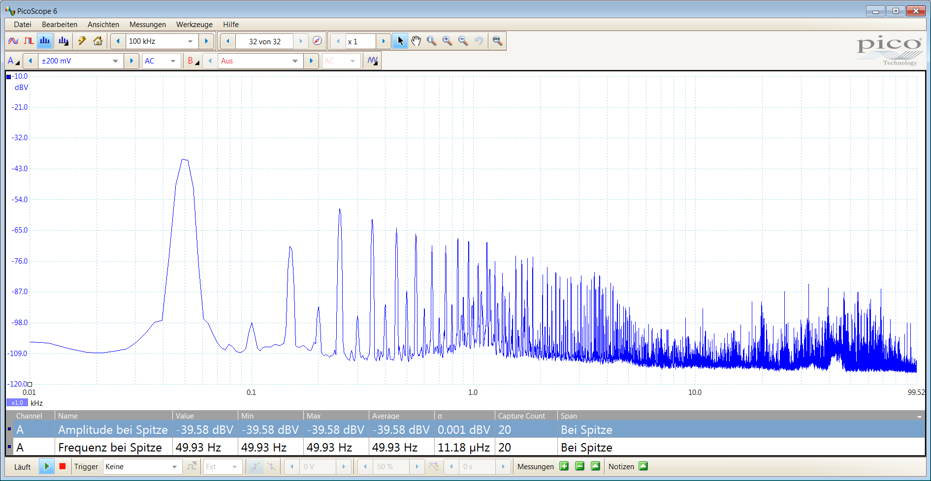931x481 pixels.
Task: Click Average column header
Action: (x=401, y=416)
